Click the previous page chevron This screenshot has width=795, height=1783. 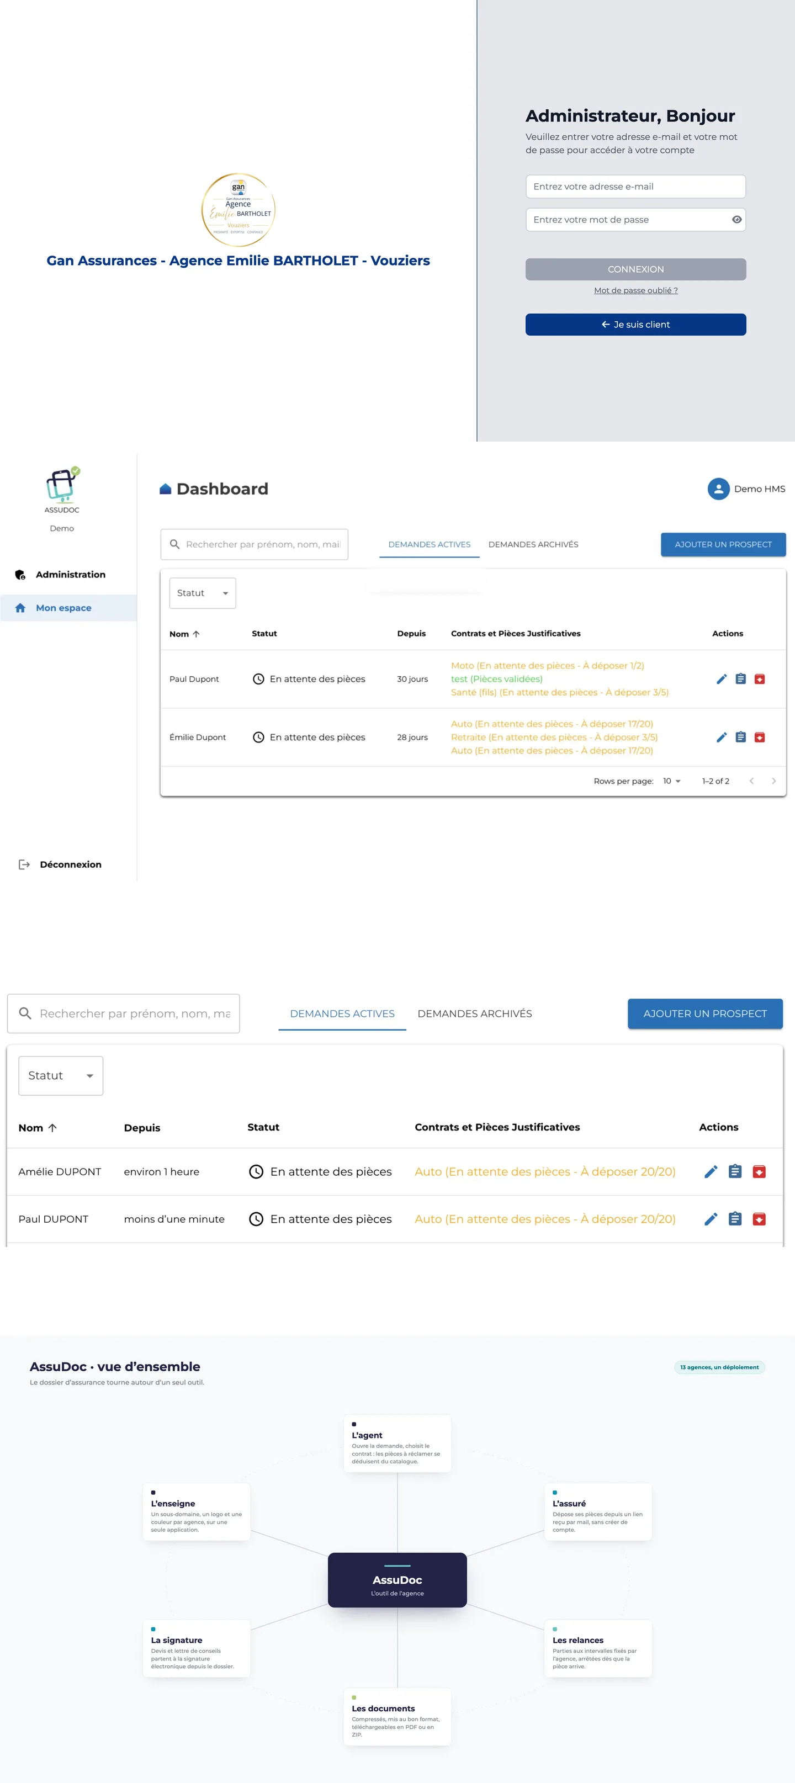point(751,781)
